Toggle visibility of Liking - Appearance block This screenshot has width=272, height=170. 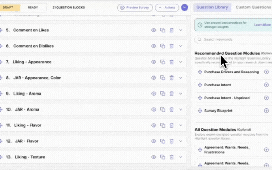pos(154,62)
